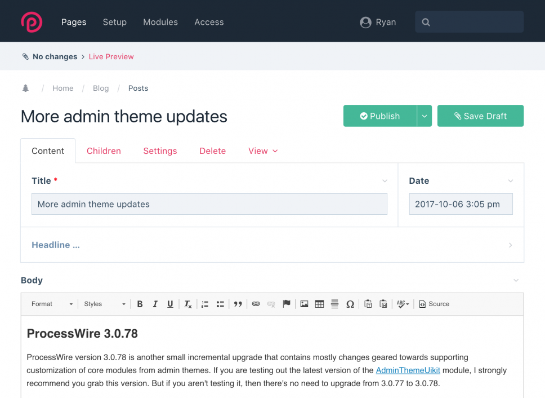Click the insert image icon

304,304
